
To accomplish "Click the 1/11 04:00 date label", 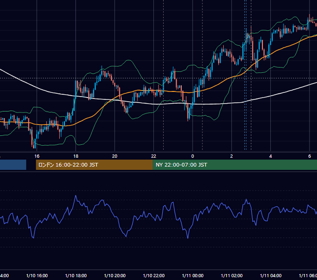I will [x=271, y=276].
